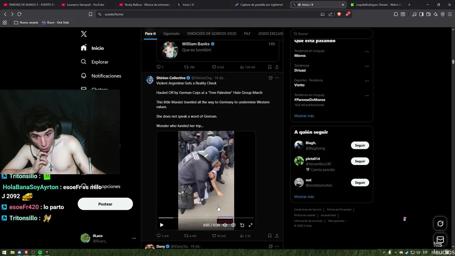
Task: Switch to Para ti timeline tab
Action: (x=150, y=33)
